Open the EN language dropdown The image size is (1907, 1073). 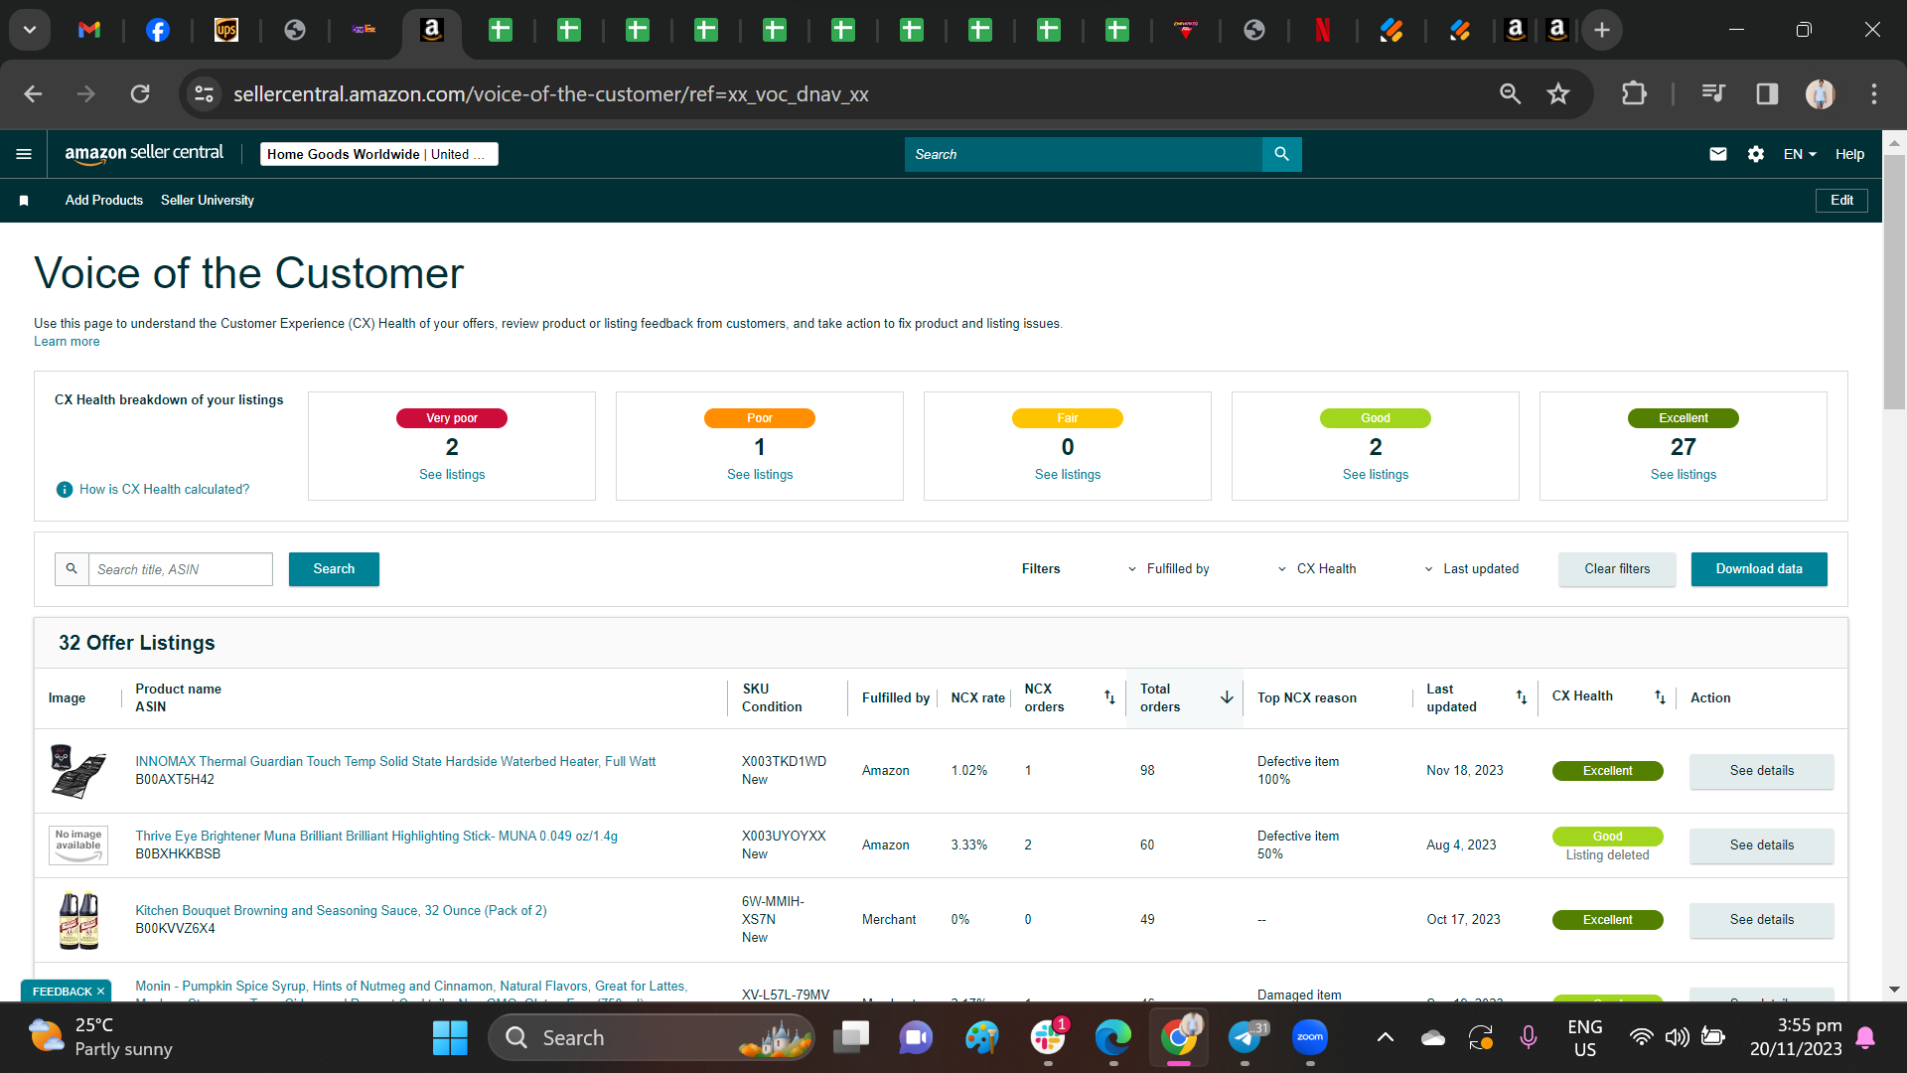1800,154
